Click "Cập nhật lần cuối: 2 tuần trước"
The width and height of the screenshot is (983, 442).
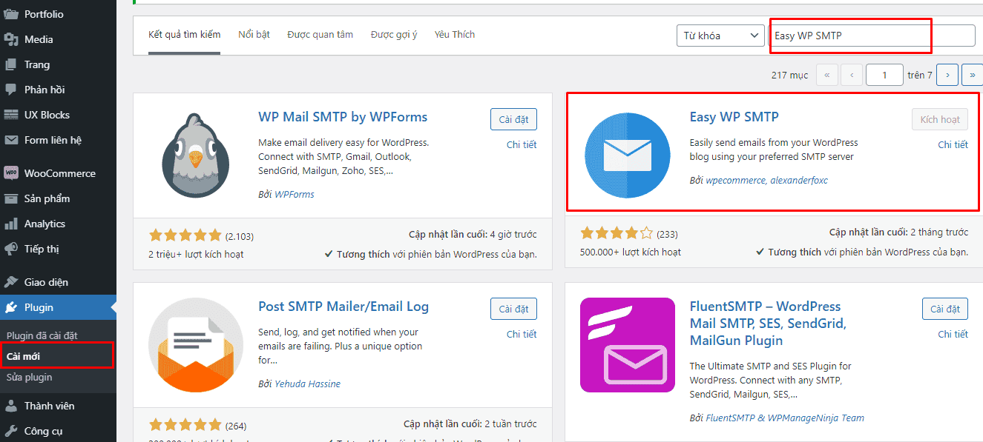(x=470, y=424)
